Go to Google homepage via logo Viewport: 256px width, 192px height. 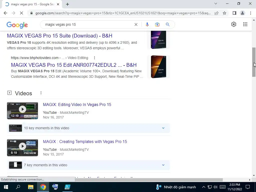(x=17, y=25)
